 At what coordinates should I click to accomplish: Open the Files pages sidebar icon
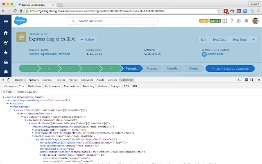coord(6,72)
